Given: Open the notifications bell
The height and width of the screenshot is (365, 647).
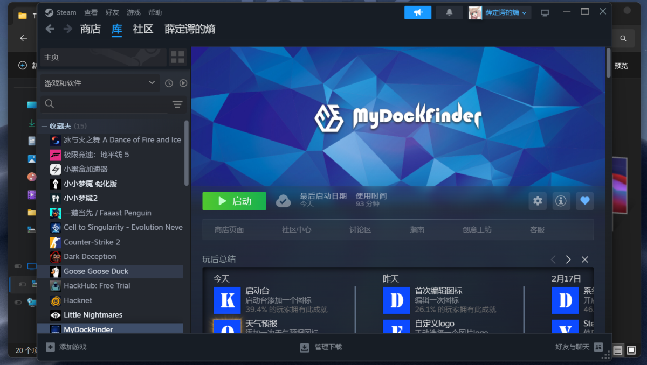Looking at the screenshot, I should pyautogui.click(x=449, y=13).
